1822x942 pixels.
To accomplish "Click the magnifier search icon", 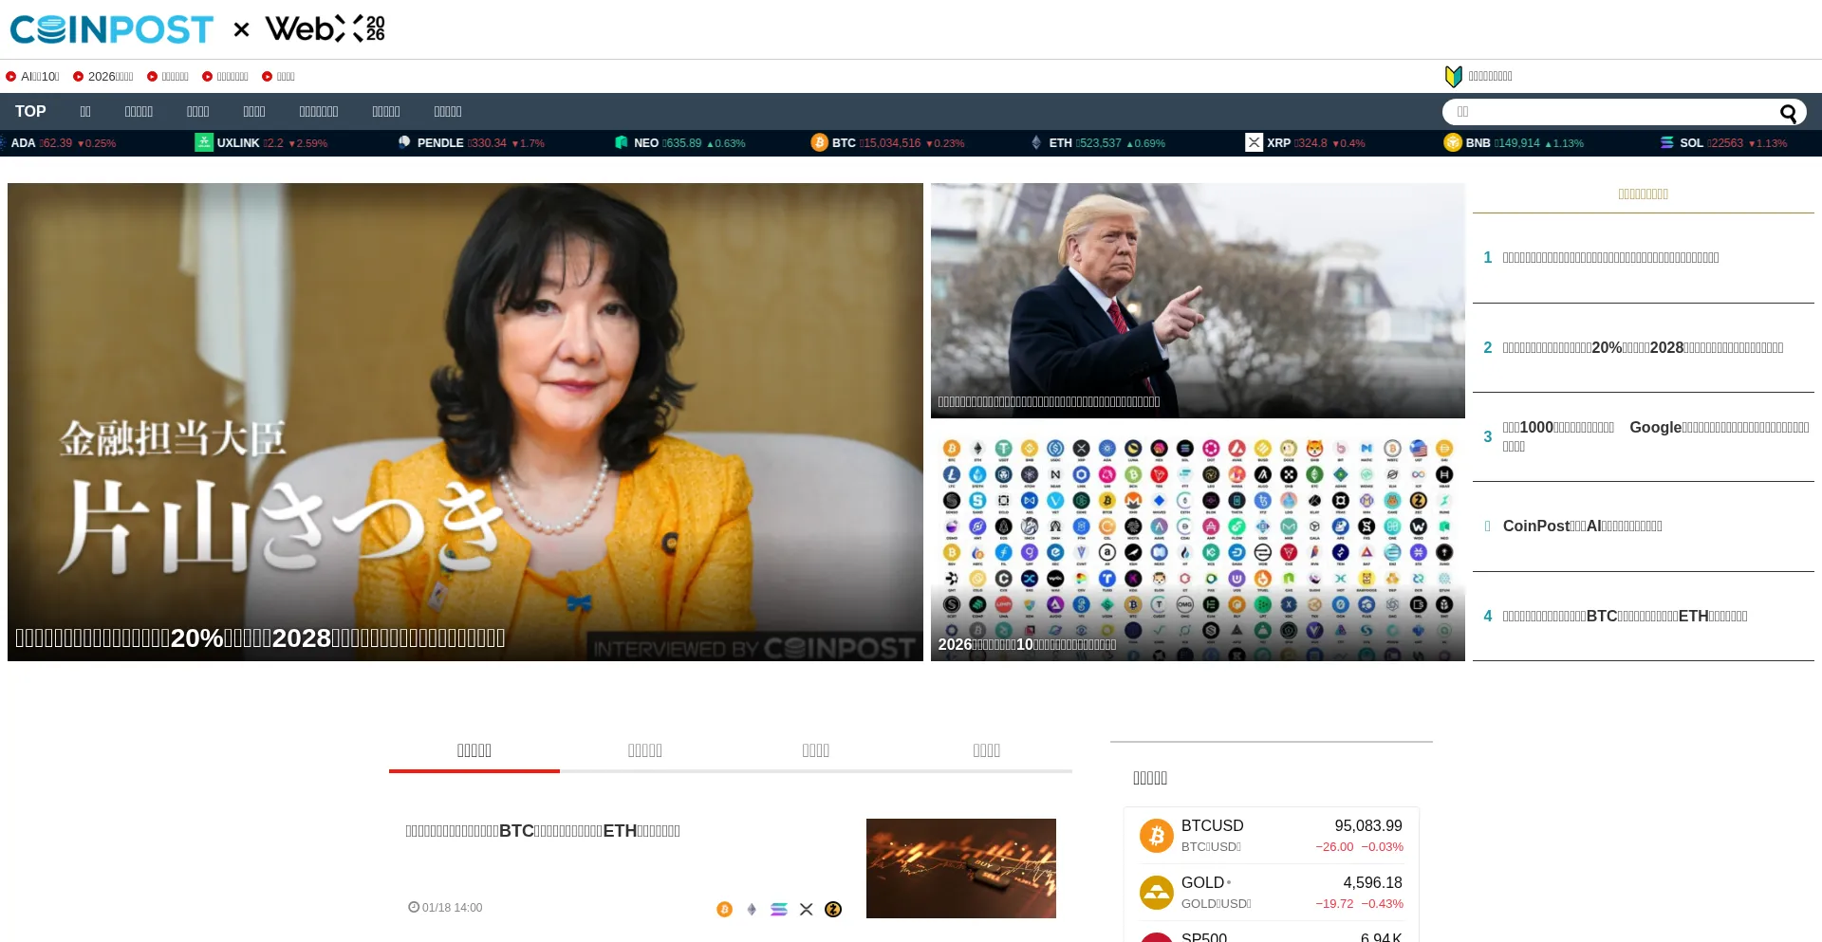I will [x=1788, y=113].
